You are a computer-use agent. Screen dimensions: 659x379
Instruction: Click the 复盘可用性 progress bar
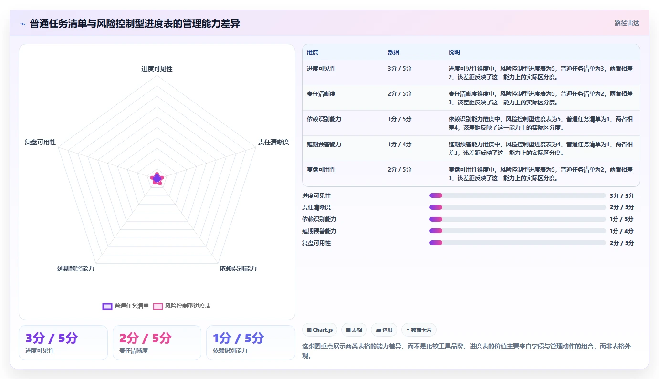pyautogui.click(x=517, y=243)
